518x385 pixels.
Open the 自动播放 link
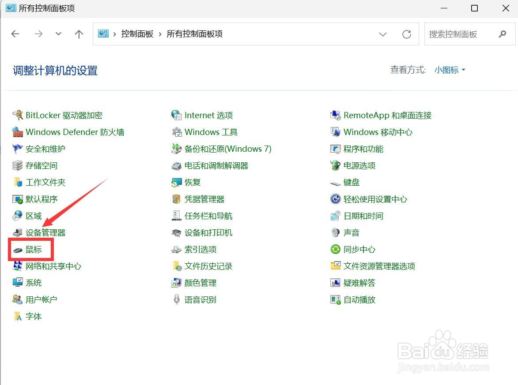[x=359, y=299]
